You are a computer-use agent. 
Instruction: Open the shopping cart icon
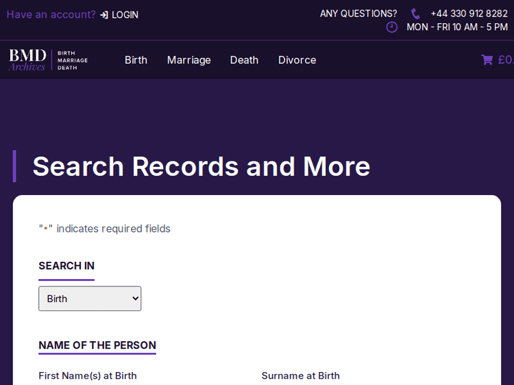point(487,60)
